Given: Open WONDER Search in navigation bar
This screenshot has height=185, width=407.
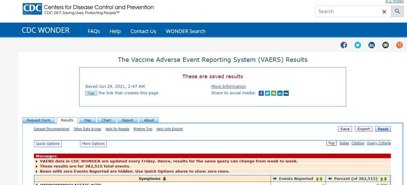Looking at the screenshot, I should (x=186, y=31).
